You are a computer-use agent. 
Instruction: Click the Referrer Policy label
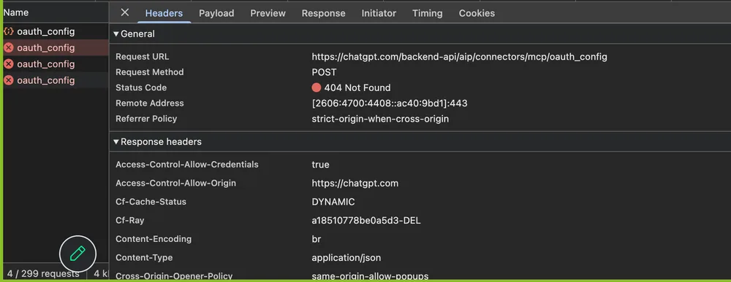pos(146,119)
